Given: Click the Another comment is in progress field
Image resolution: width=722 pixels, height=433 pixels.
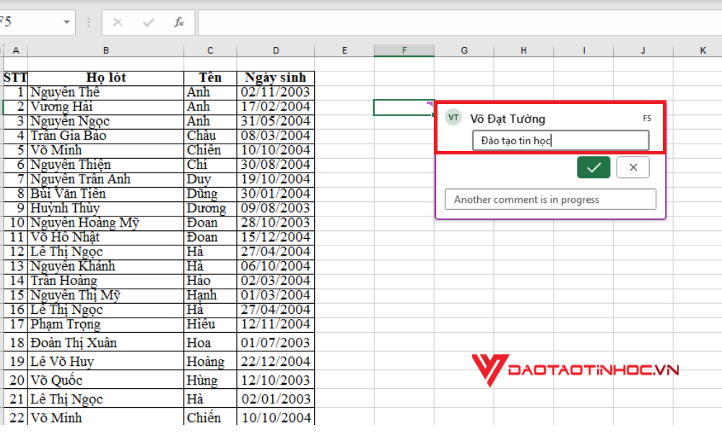Looking at the screenshot, I should (550, 199).
